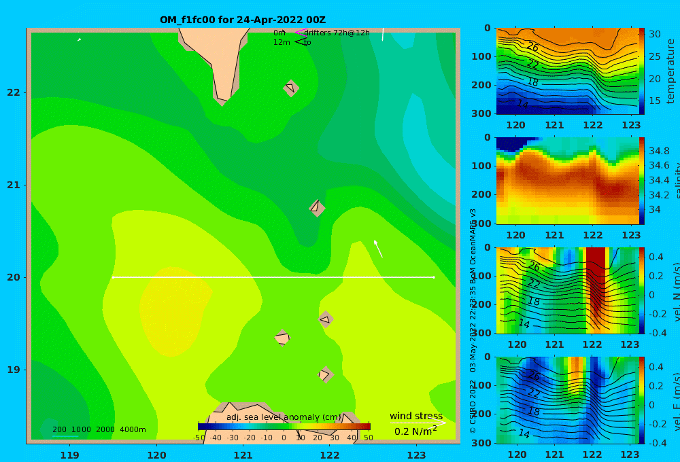Click the 34.8 tick on salinity colorbar
Image resolution: width=680 pixels, height=462 pixels.
659,151
